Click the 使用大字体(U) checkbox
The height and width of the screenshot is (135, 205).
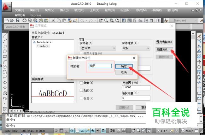click(x=81, y=54)
